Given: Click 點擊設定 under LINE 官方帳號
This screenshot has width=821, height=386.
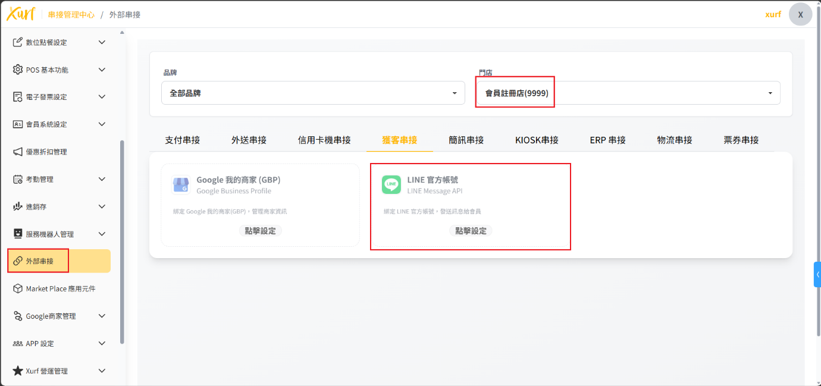Looking at the screenshot, I should coord(471,231).
